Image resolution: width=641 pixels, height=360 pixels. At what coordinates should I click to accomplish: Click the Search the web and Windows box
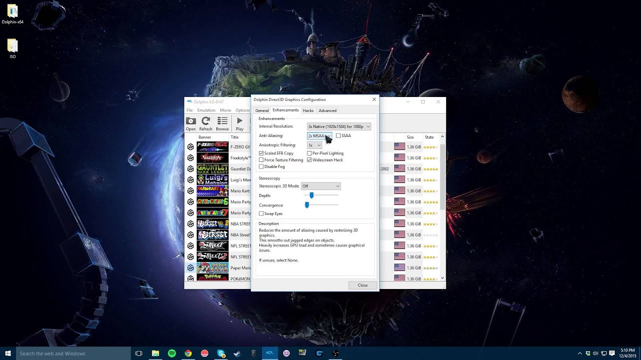(73, 353)
